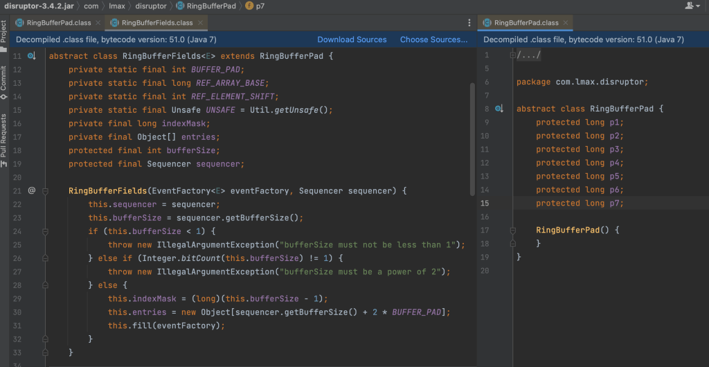709x367 pixels.
Task: Close the RingBufferFields.class tab
Action: (201, 23)
